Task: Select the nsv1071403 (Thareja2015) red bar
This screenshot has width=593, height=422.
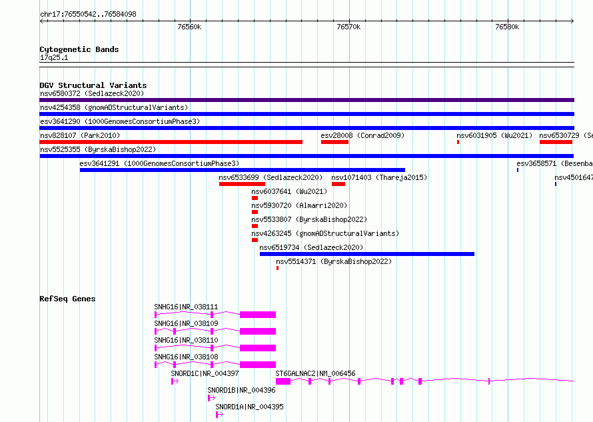Action: [338, 184]
